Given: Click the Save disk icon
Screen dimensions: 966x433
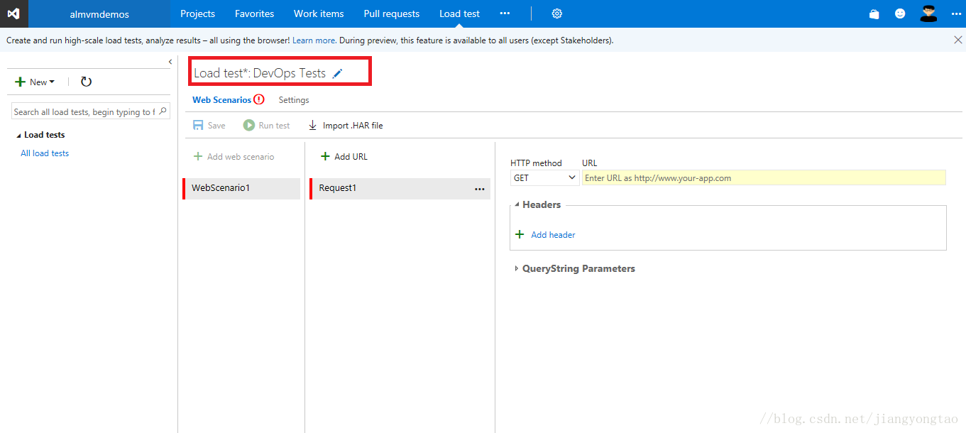Looking at the screenshot, I should [198, 125].
